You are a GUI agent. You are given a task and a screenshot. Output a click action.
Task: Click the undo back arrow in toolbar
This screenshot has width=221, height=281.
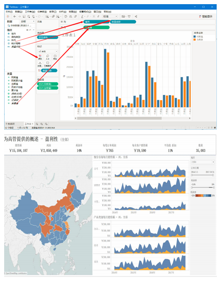point(15,17)
